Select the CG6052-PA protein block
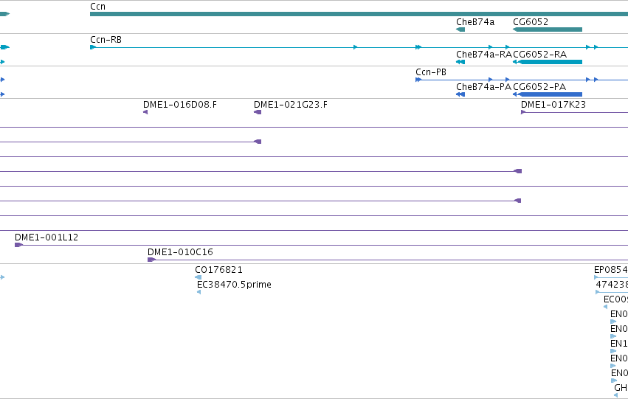Viewport: 628px width, 399px height. pos(548,94)
